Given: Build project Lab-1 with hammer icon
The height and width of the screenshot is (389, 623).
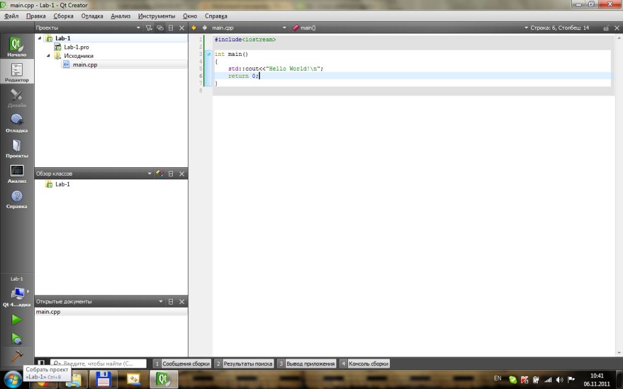Looking at the screenshot, I should click(x=16, y=356).
